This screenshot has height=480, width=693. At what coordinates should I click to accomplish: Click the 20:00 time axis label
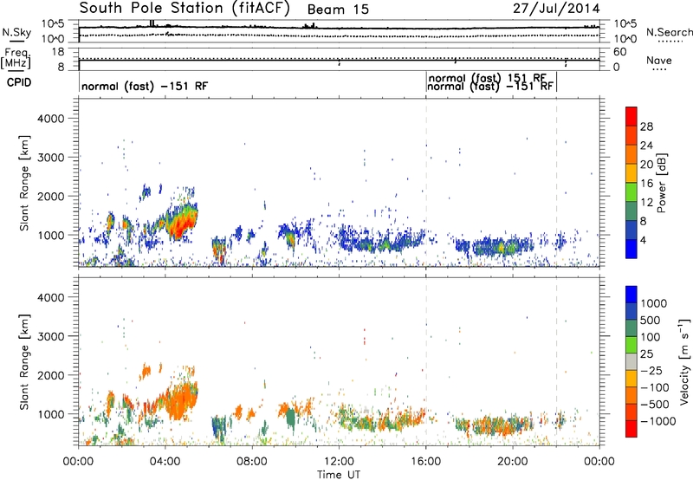point(513,462)
